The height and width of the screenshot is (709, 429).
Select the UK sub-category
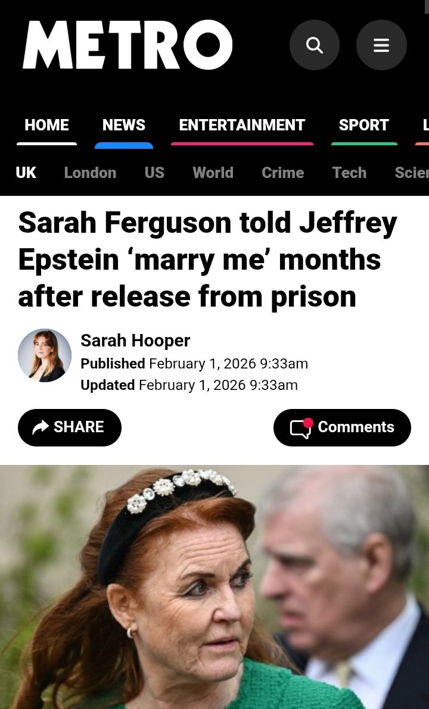pyautogui.click(x=26, y=172)
